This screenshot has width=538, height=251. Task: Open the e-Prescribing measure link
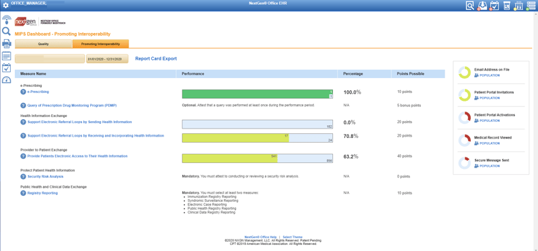pyautogui.click(x=38, y=92)
